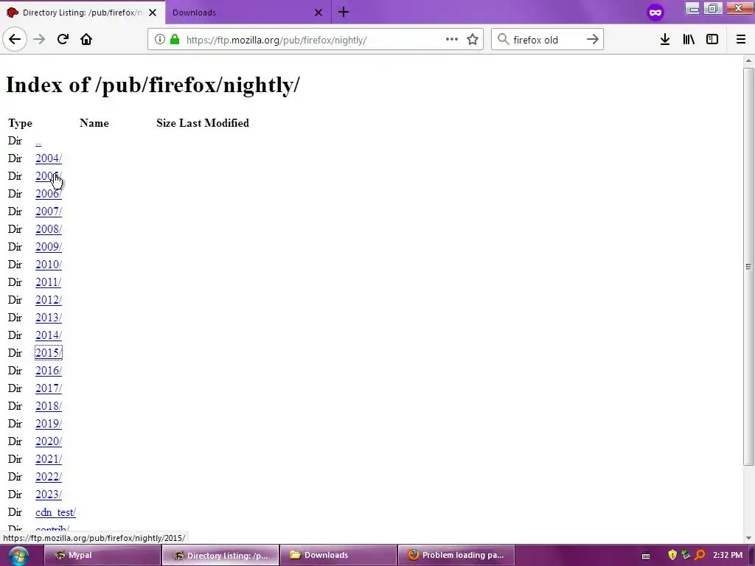Image resolution: width=755 pixels, height=566 pixels.
Task: Show site information icon in address bar
Action: point(160,40)
